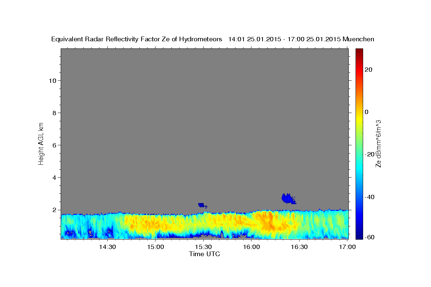This screenshot has width=431, height=287.
Task: Click the height tick label 8
Action: click(54, 113)
